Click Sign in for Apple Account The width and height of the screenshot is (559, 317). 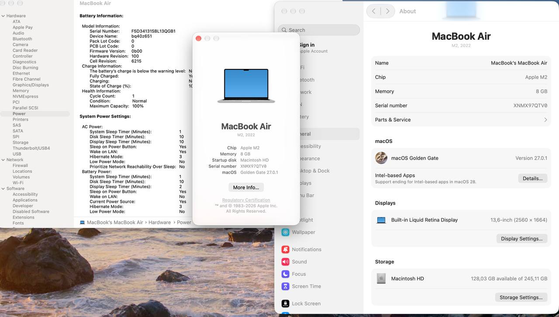(307, 45)
